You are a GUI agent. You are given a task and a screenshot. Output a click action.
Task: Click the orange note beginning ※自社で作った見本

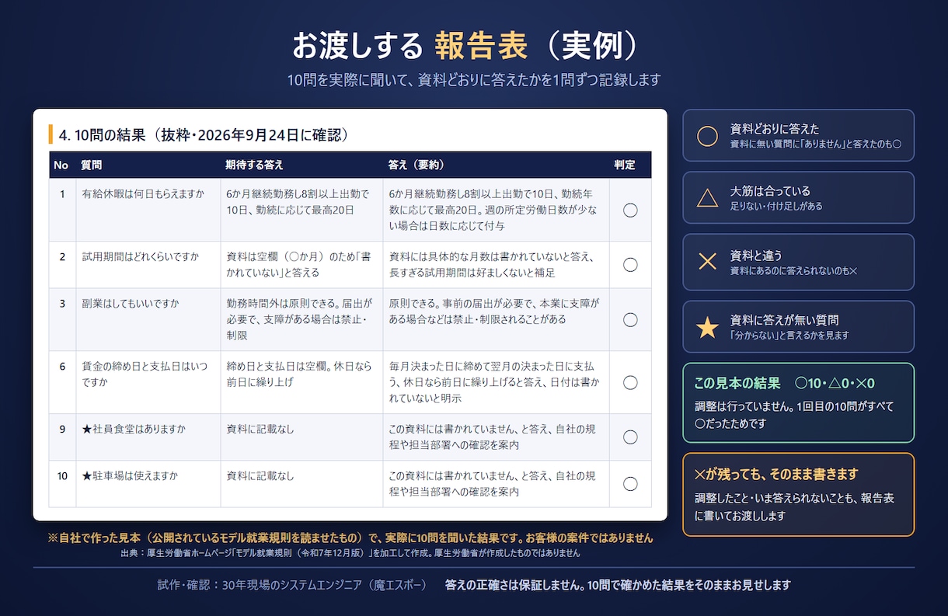(350, 538)
